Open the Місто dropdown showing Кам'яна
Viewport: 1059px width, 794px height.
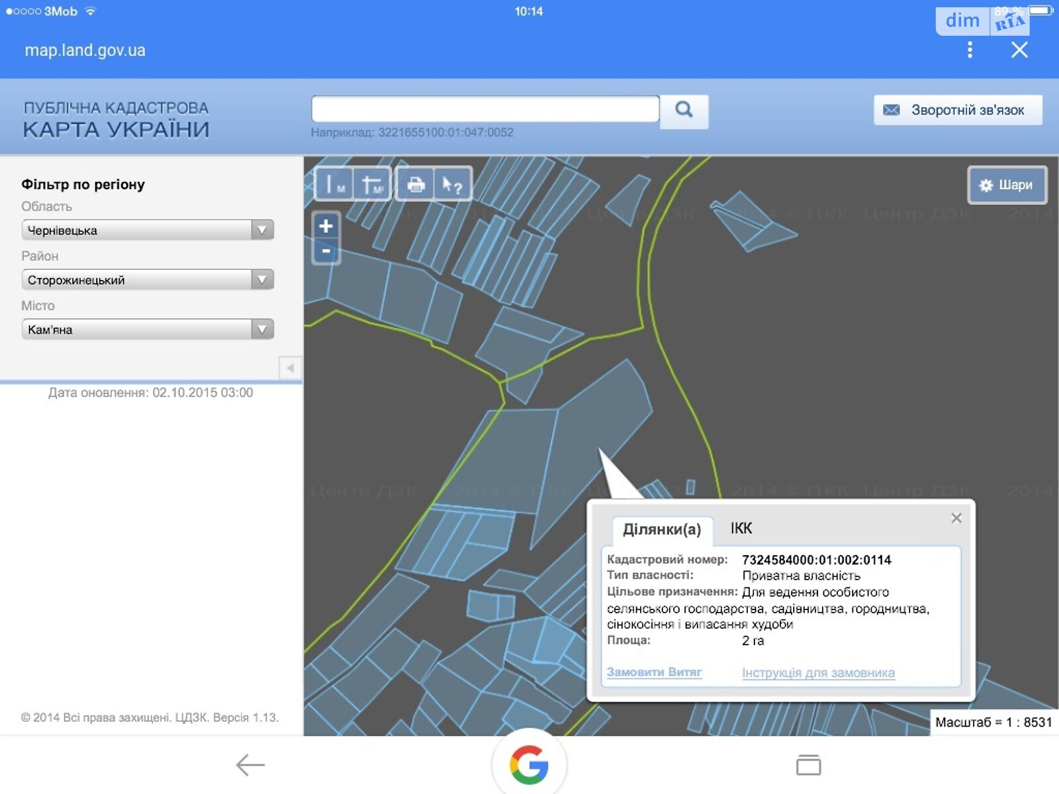click(148, 330)
